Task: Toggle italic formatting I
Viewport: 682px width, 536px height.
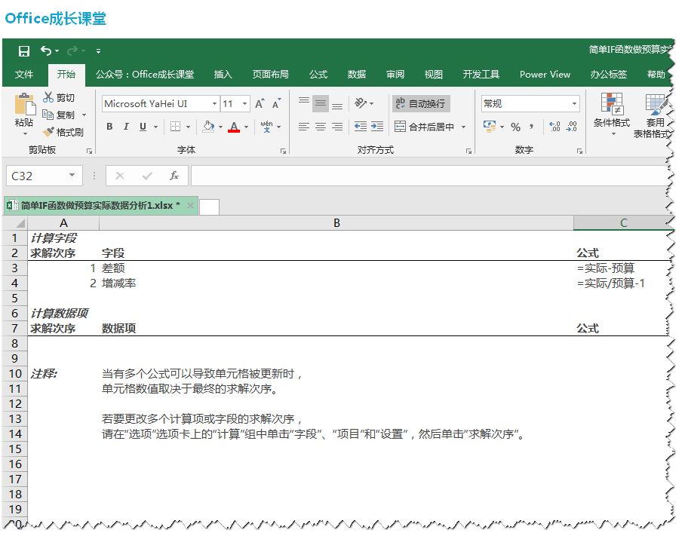Action: 126,127
